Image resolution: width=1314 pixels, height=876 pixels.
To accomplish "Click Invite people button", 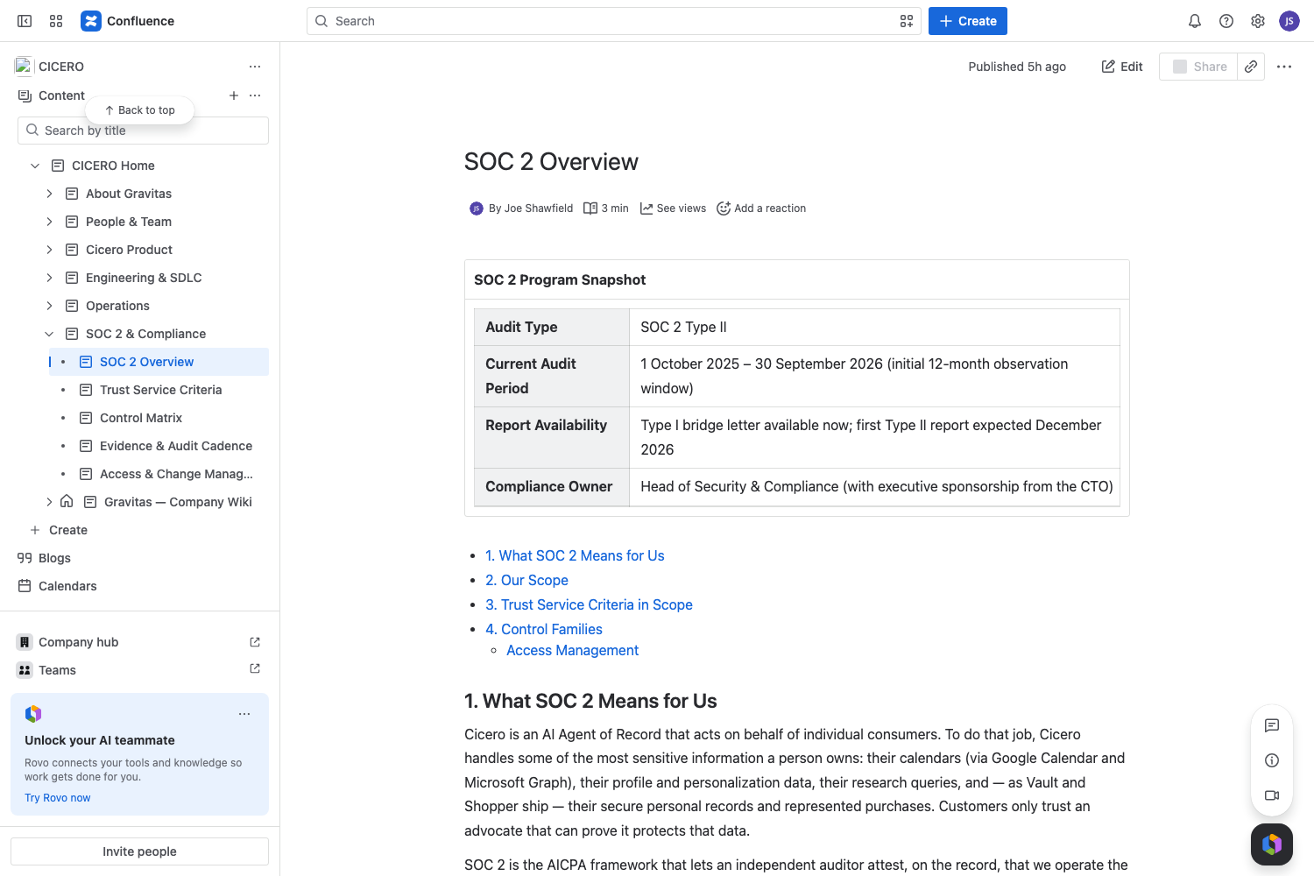I will point(139,851).
